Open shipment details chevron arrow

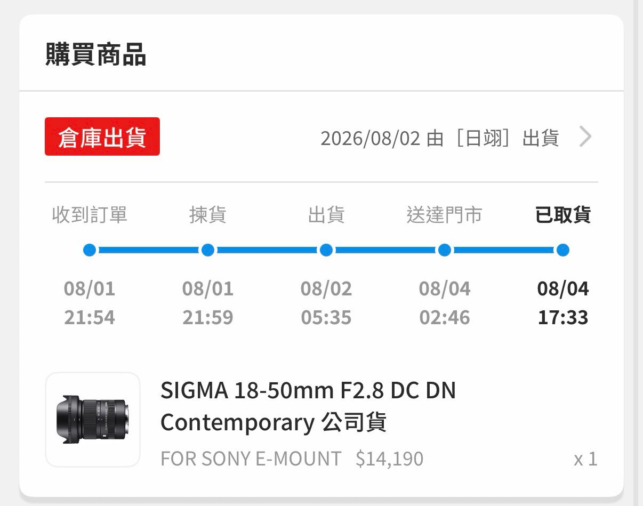coord(585,138)
